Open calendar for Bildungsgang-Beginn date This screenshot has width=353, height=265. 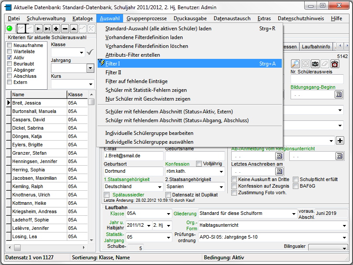[338, 94]
